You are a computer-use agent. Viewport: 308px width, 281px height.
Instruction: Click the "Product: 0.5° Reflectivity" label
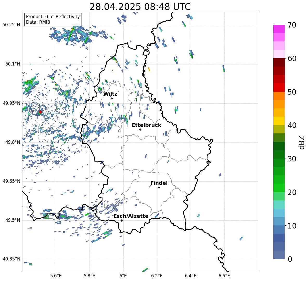pyautogui.click(x=53, y=16)
